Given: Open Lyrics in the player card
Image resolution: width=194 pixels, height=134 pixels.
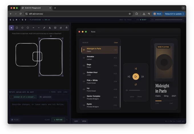Looking at the screenshot, I should [x=132, y=97].
